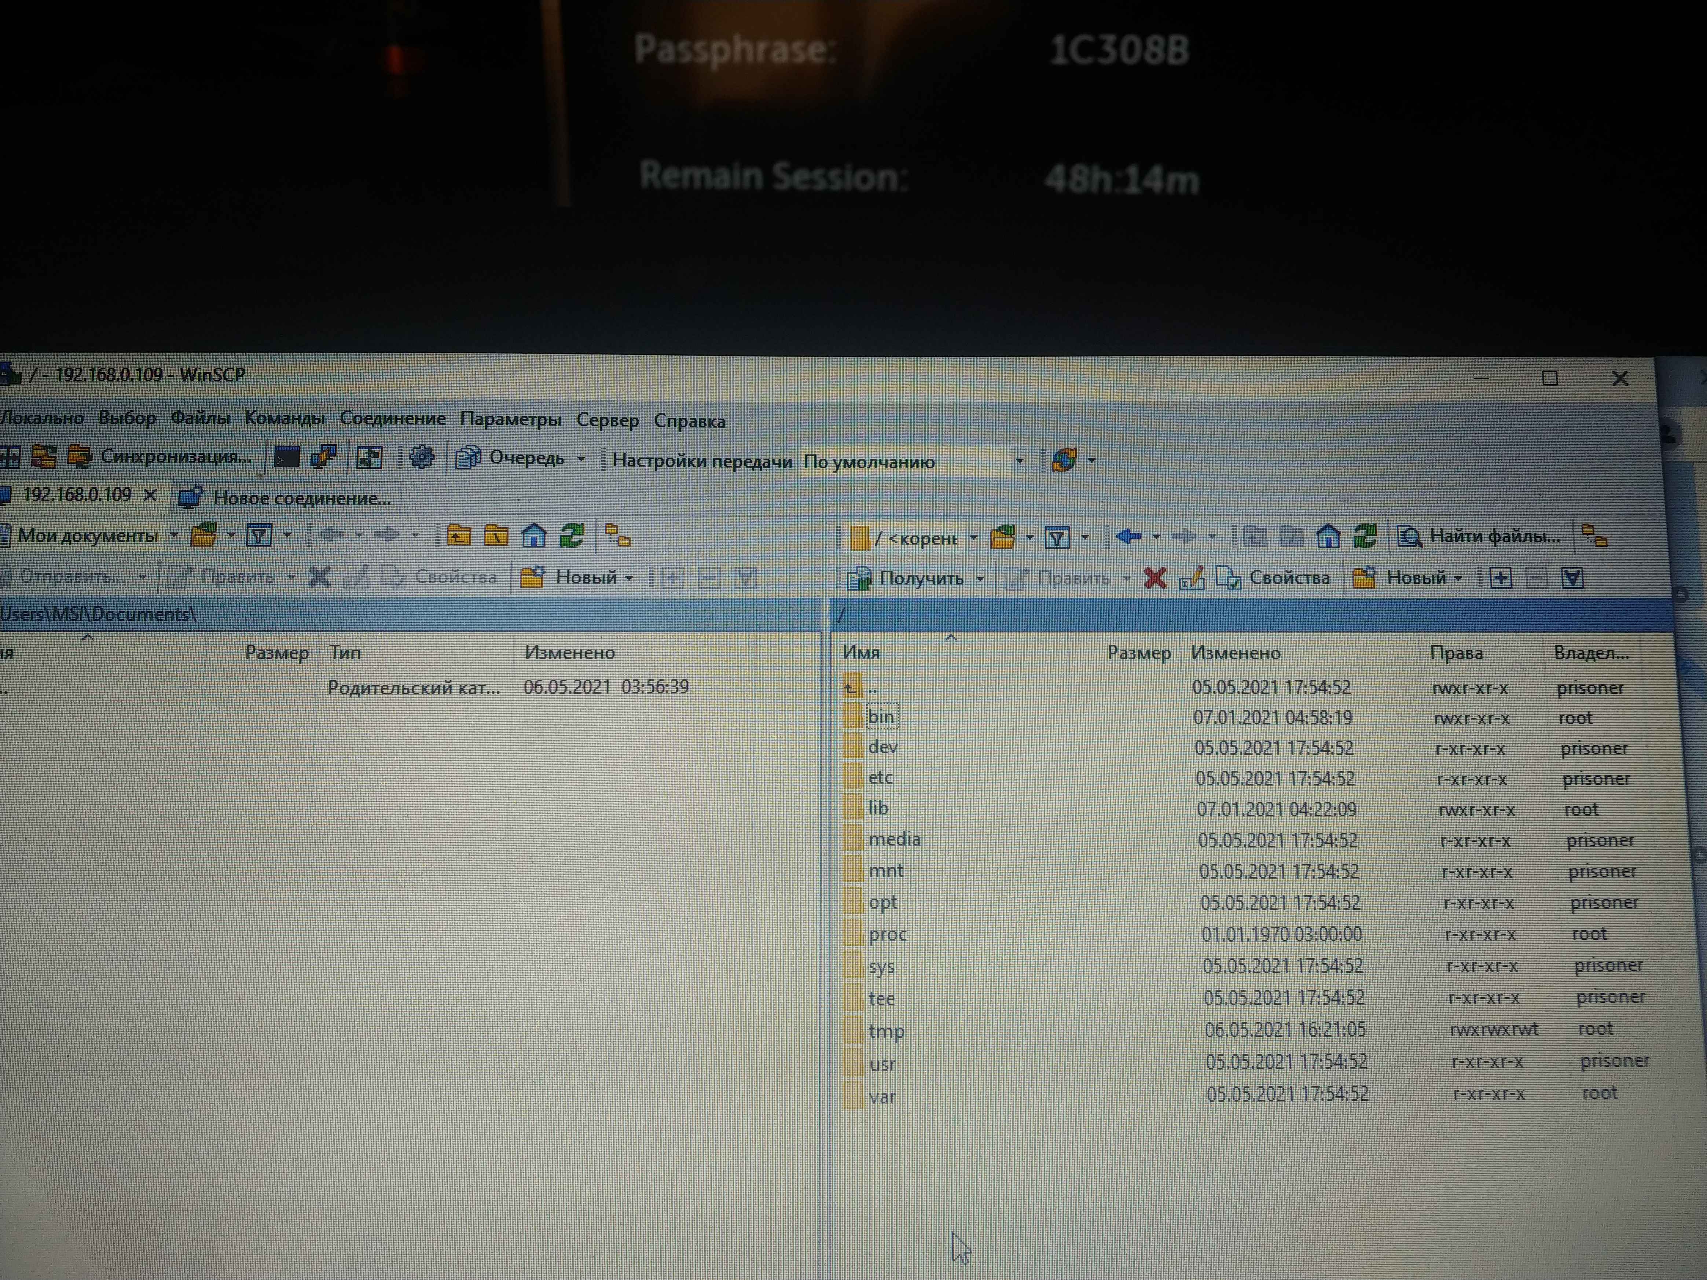Click local panel refresh icon
This screenshot has height=1280, width=1707.
click(572, 536)
